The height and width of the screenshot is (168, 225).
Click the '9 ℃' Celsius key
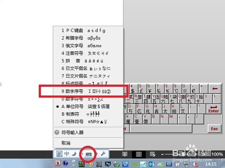(x=177, y=89)
